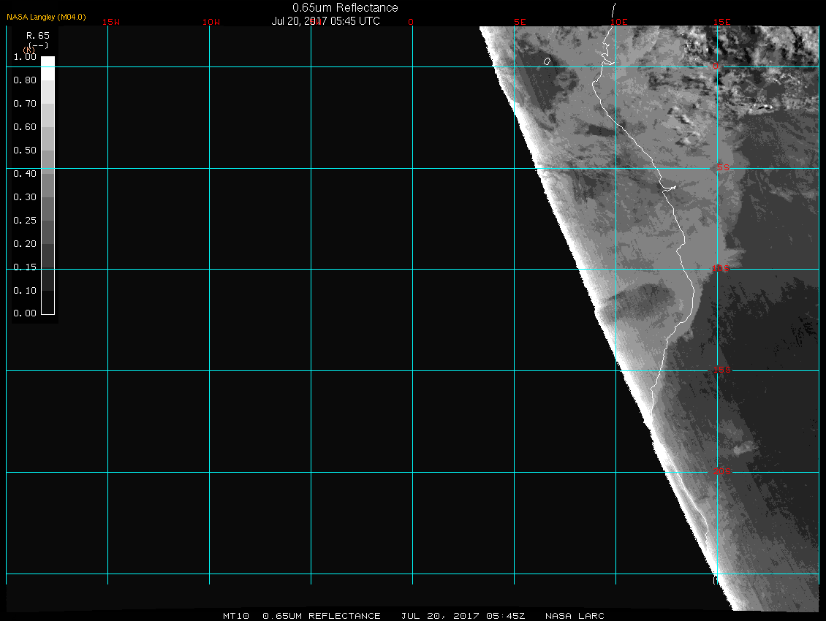The width and height of the screenshot is (826, 621).
Task: Click the "Jul 20, 2017 05:45 UTC" timestamp
Action: tap(326, 21)
